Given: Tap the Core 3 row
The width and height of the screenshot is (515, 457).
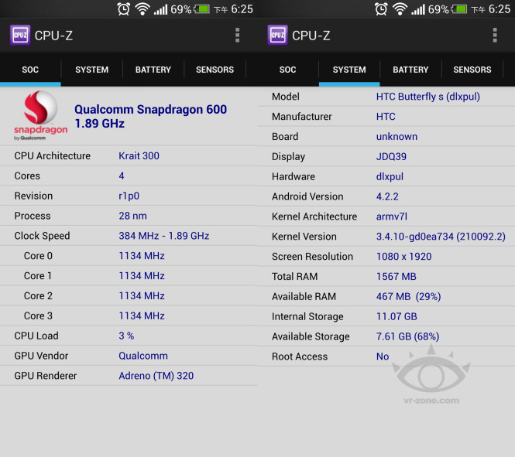Looking at the screenshot, I should [129, 315].
